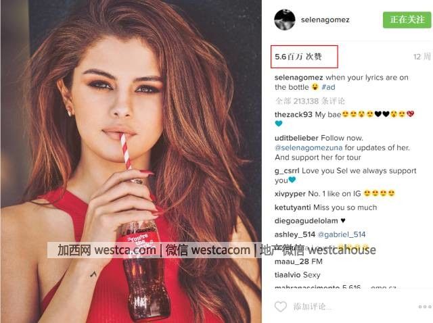The image size is (433, 323).
Task: Toggle the green 正在关注 following button
Action: pos(407,20)
